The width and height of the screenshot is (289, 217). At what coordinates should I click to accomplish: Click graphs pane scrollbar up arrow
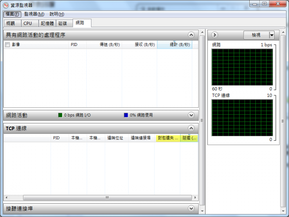click(283, 32)
